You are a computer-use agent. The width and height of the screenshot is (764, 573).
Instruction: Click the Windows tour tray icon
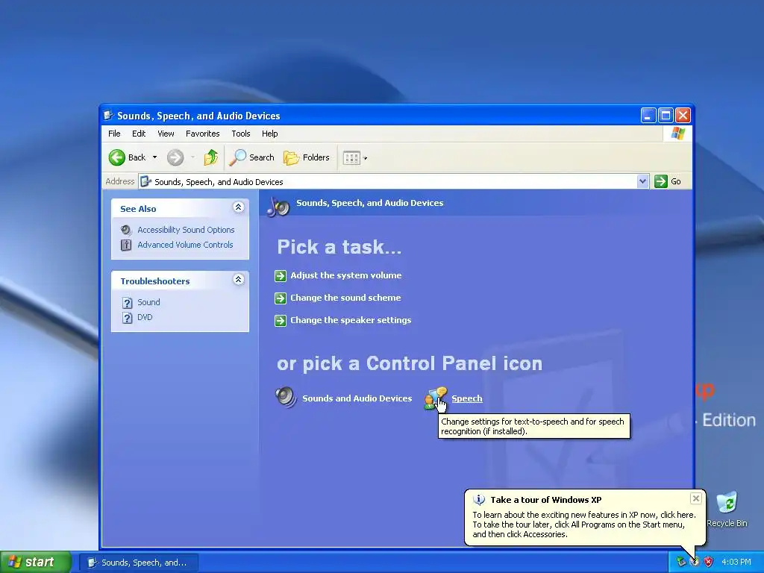point(695,562)
